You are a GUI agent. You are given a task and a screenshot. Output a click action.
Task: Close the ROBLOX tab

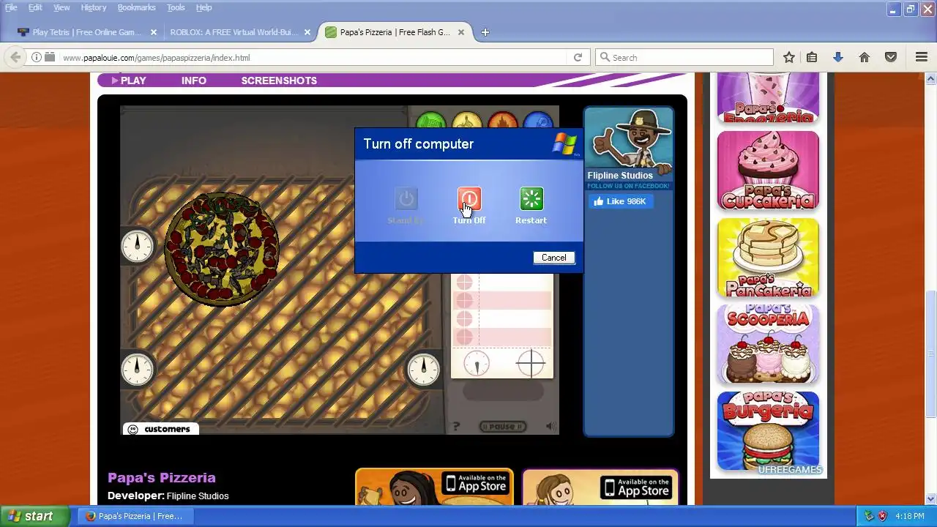(307, 32)
